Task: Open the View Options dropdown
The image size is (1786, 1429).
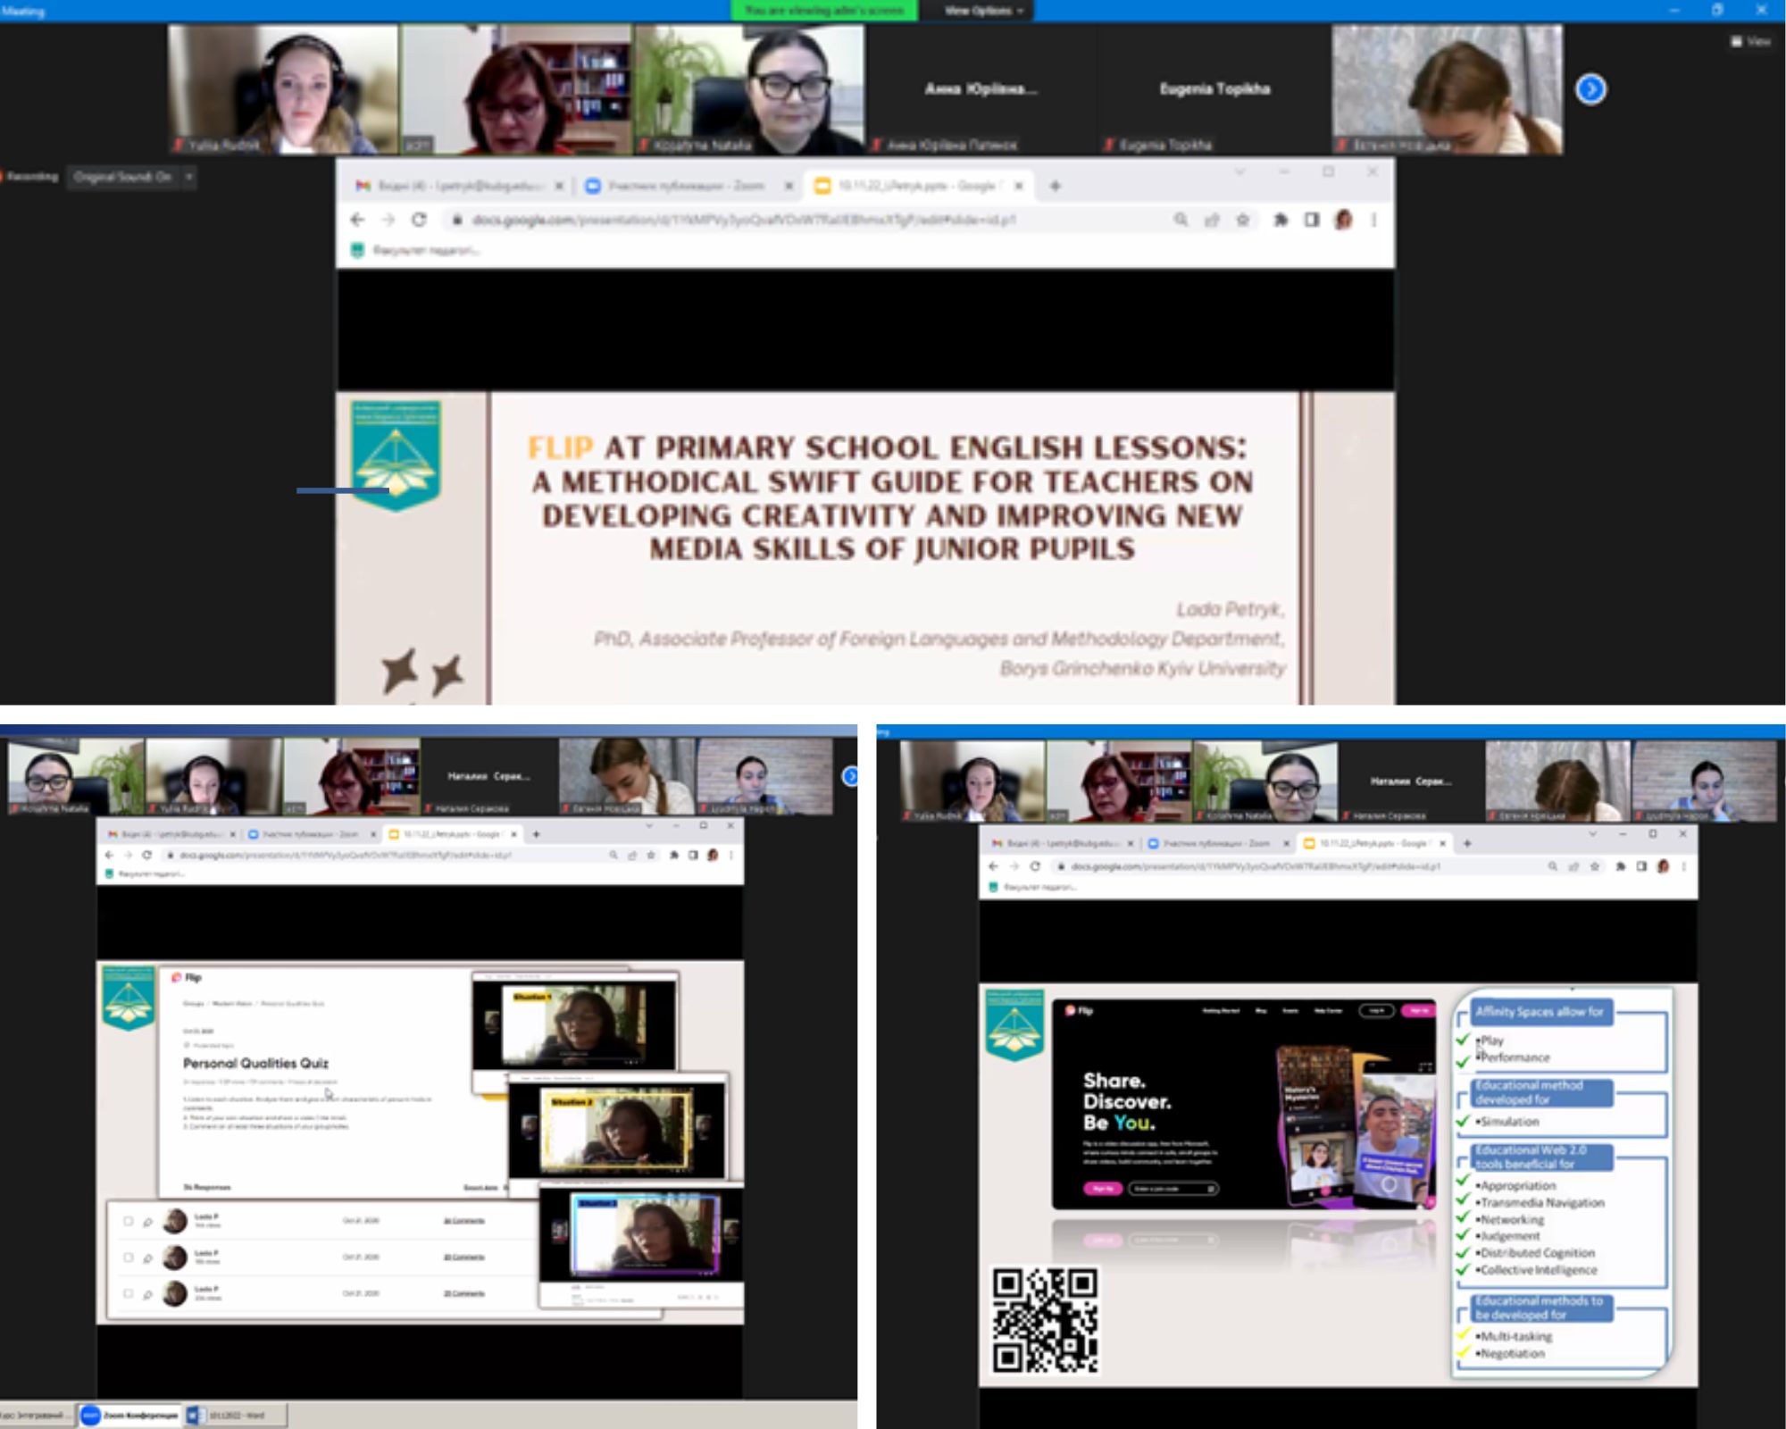Action: 983,11
